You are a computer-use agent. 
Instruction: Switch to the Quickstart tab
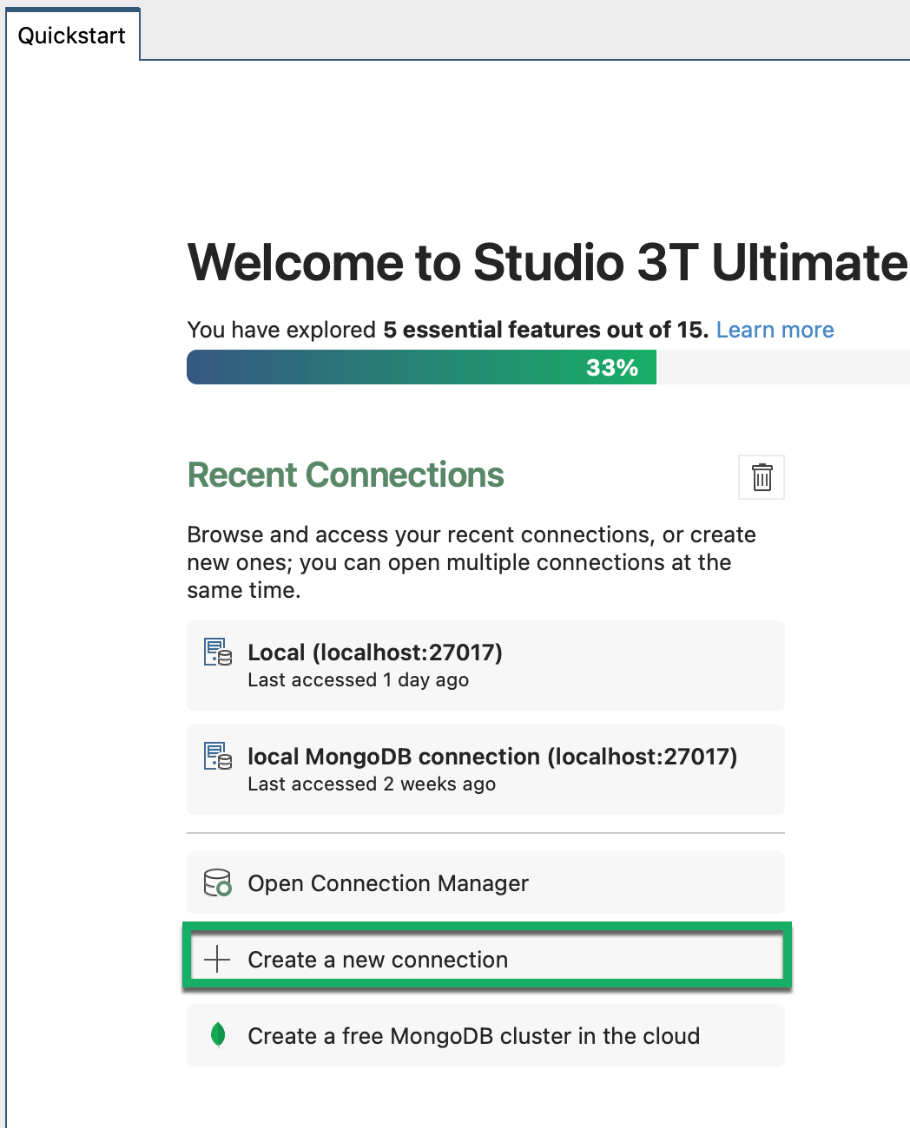pyautogui.click(x=72, y=36)
